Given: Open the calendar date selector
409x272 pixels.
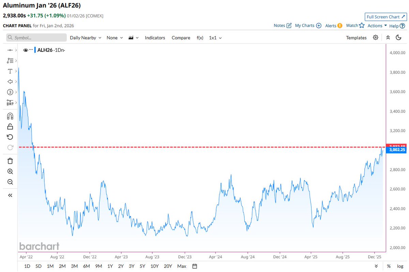Looking at the screenshot, I should (x=194, y=266).
